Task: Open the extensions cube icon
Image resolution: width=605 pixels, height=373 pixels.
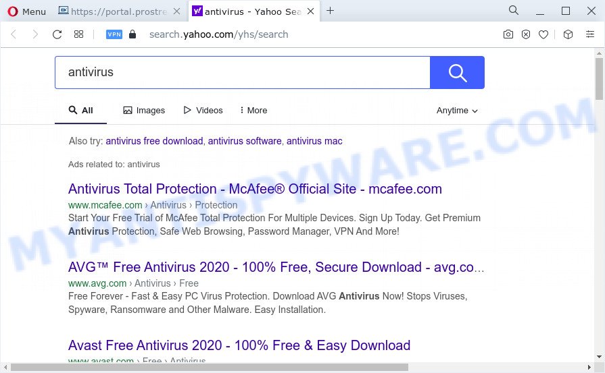Action: (568, 34)
